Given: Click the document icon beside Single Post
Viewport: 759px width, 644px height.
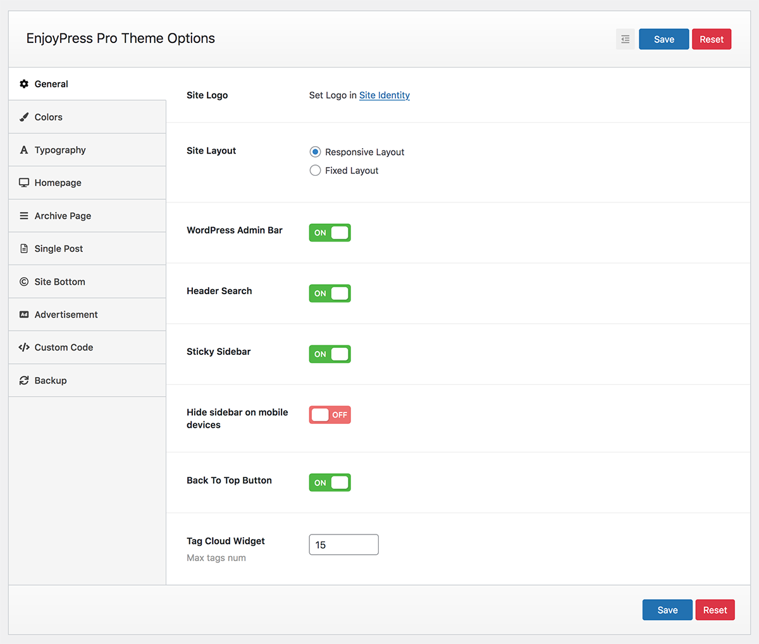Looking at the screenshot, I should click(24, 248).
